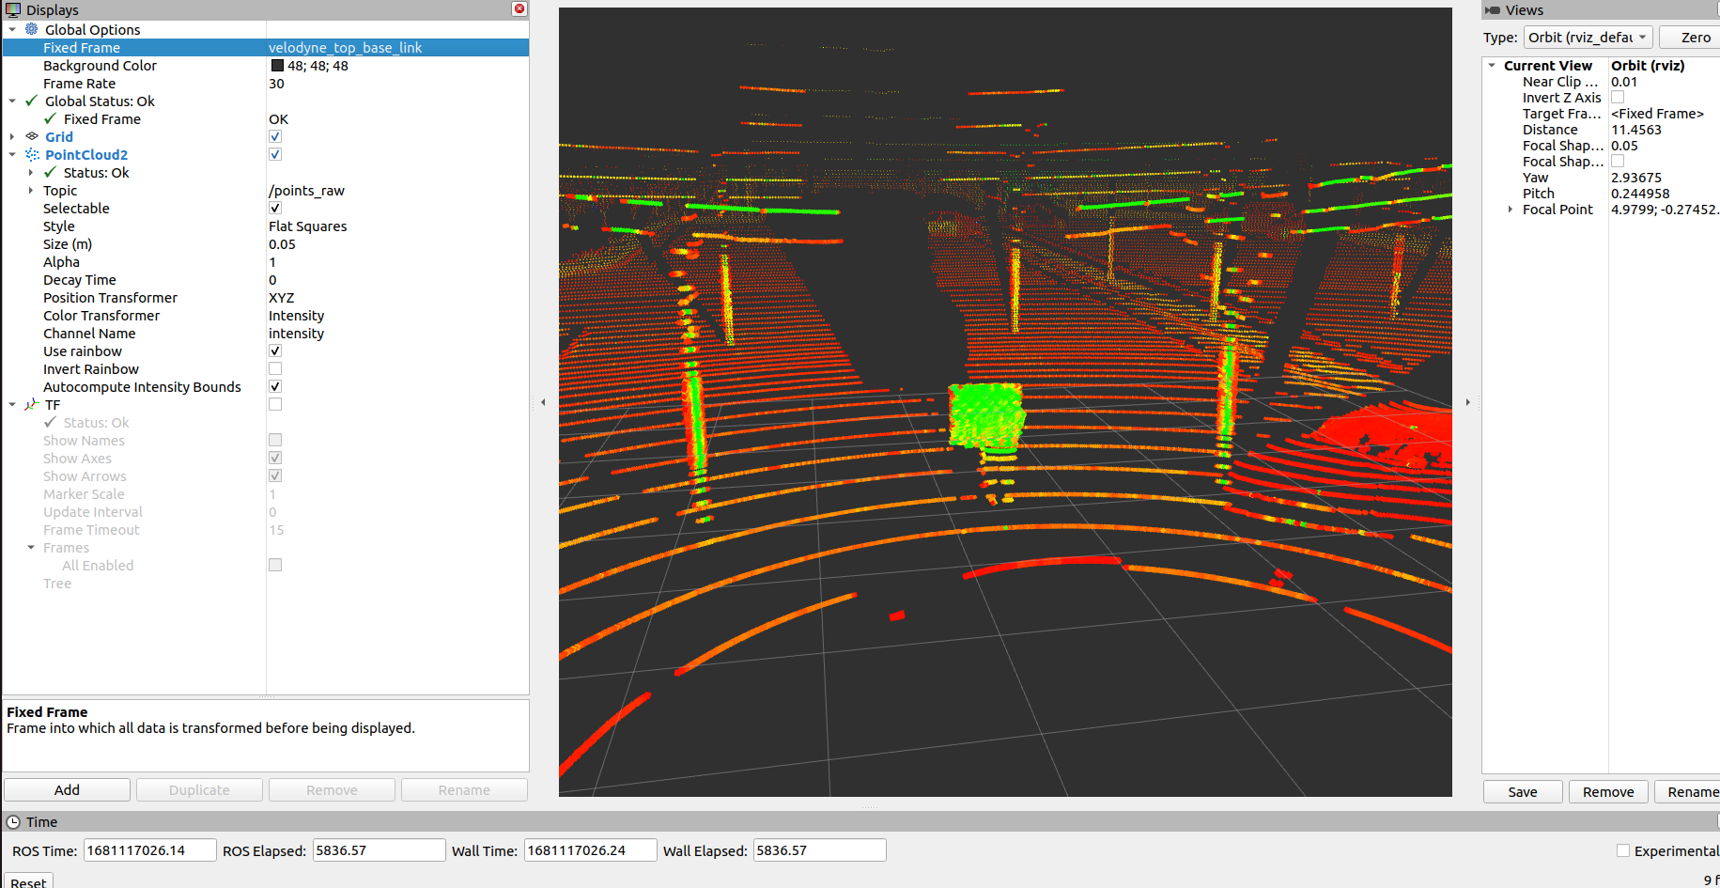
Task: Click the Wall Elapsed field
Action: [819, 850]
